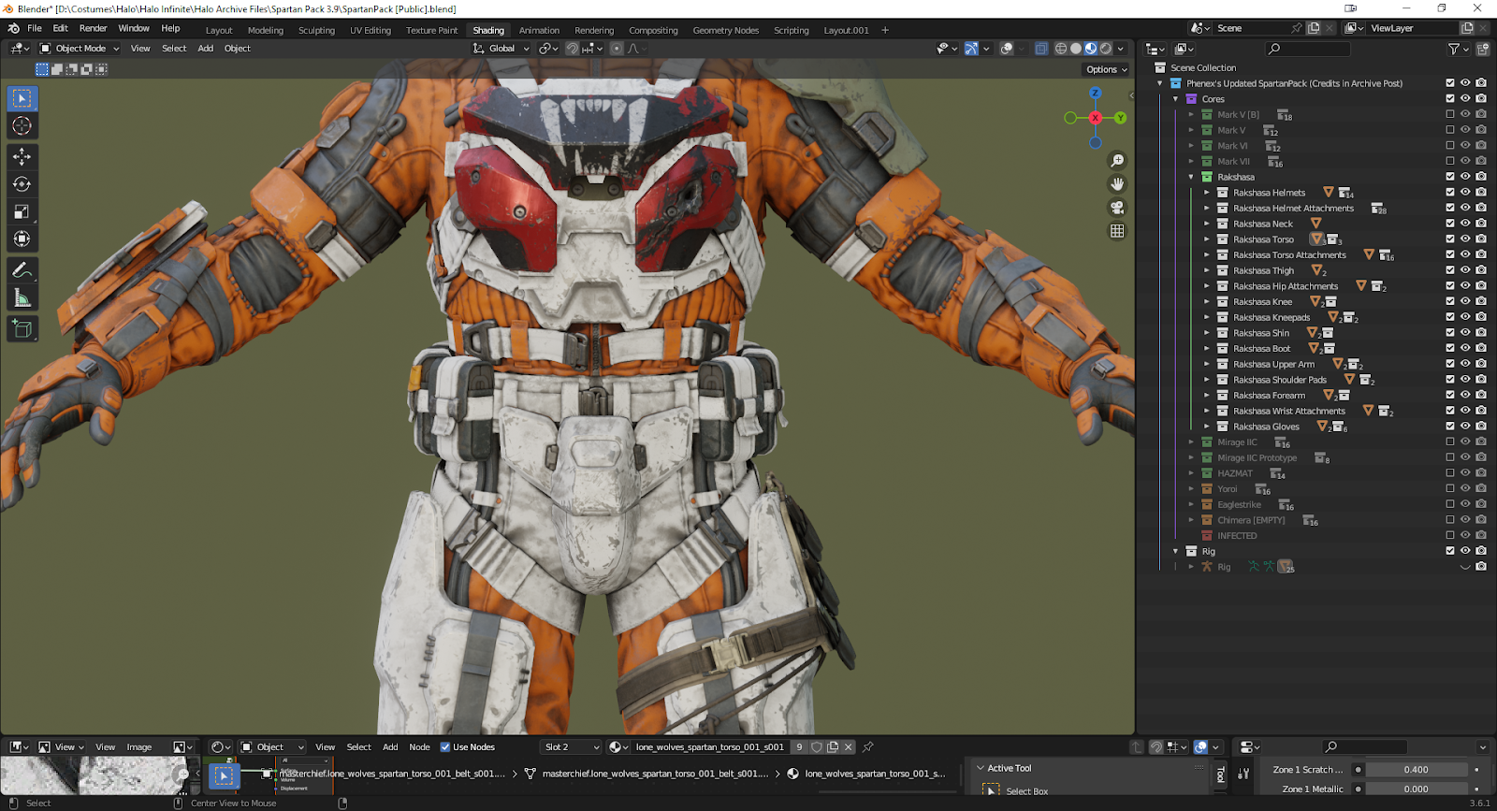Toggle the snap magnet icon in the viewport header
The height and width of the screenshot is (811, 1497).
572,49
